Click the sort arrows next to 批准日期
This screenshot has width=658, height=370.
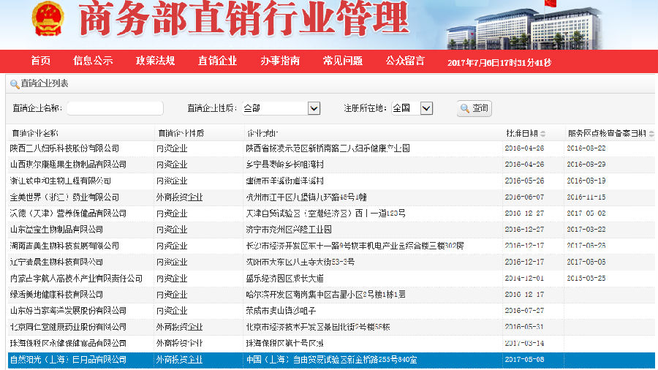click(543, 133)
